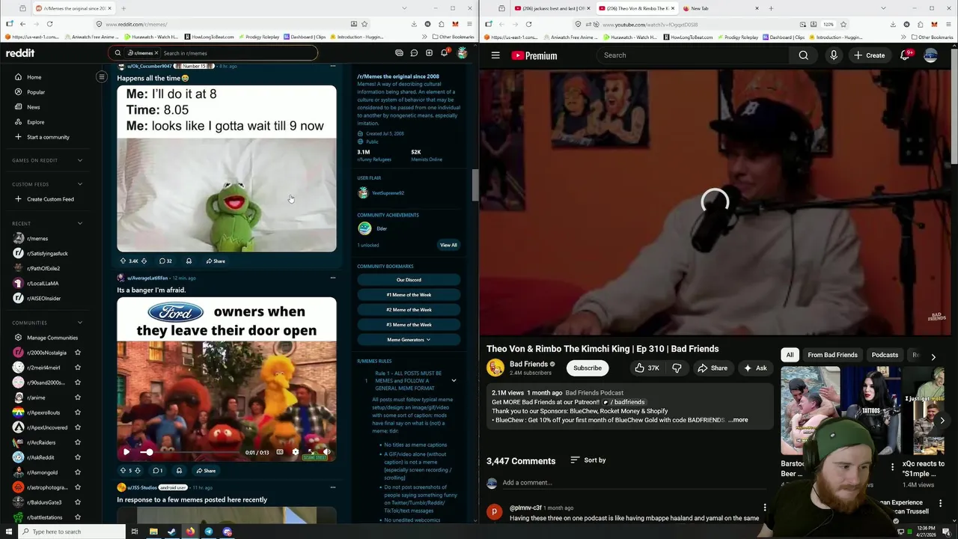Collapse Recent section in sidebar

click(x=80, y=223)
